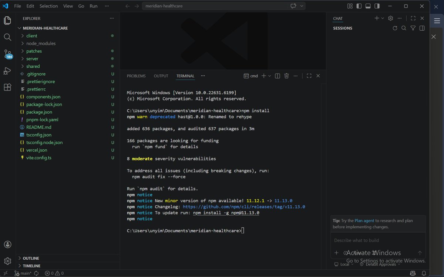Create a new terminal with plus button
The image size is (444, 277).
[264, 76]
